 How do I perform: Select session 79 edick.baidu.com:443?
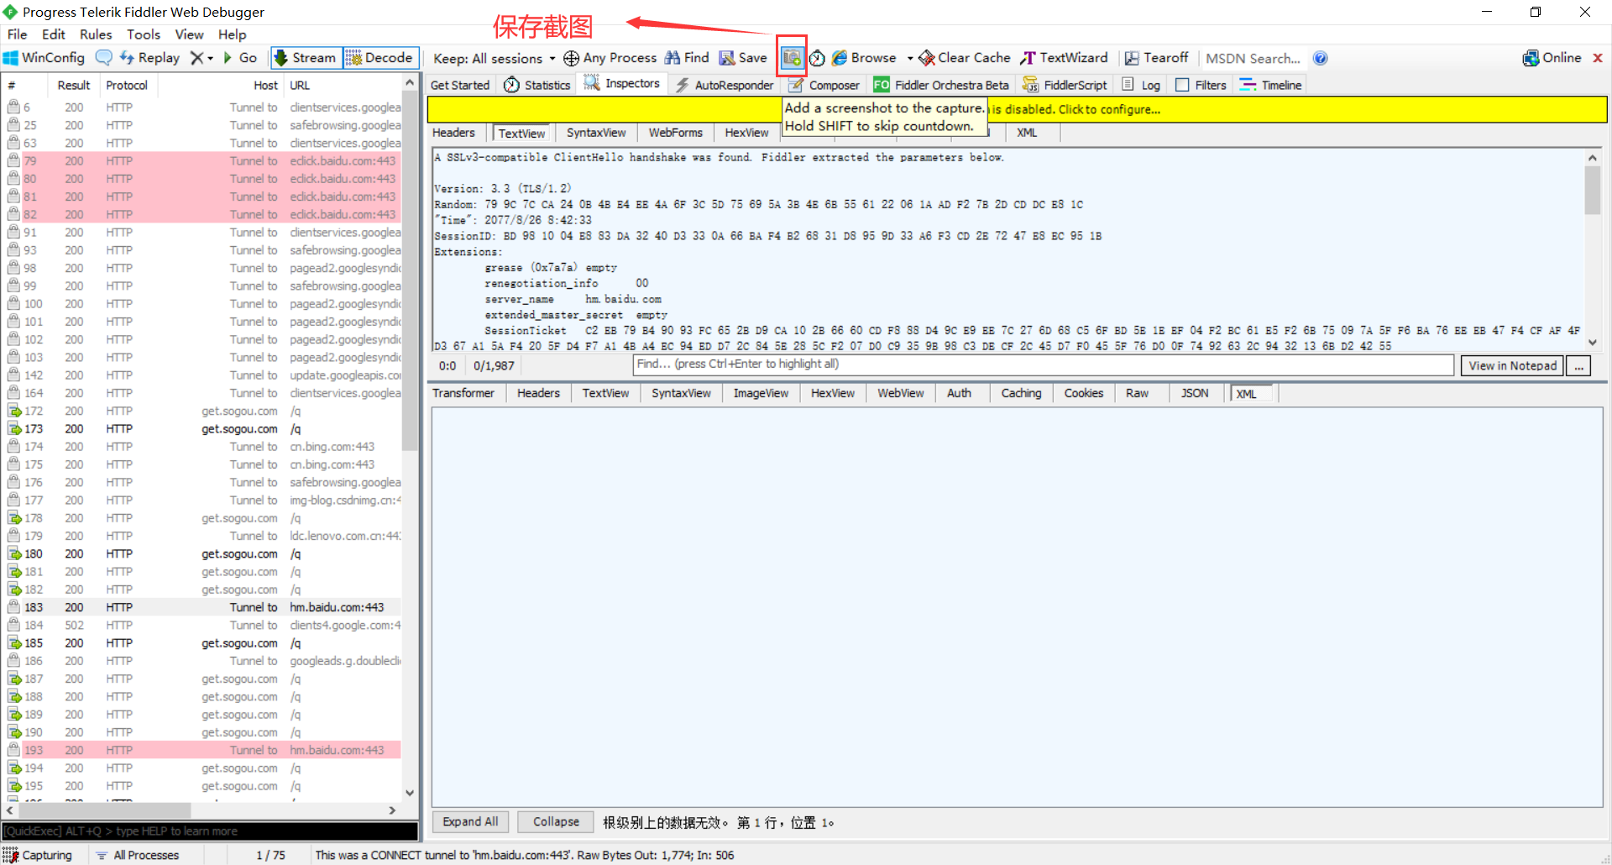(201, 161)
